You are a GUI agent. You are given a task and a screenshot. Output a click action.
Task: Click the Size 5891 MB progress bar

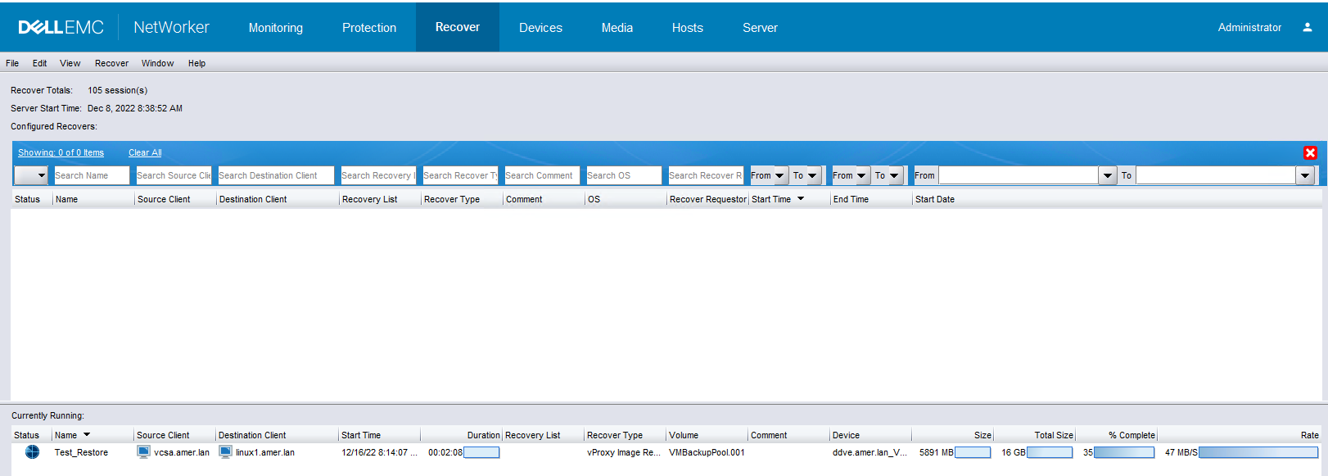(x=973, y=452)
